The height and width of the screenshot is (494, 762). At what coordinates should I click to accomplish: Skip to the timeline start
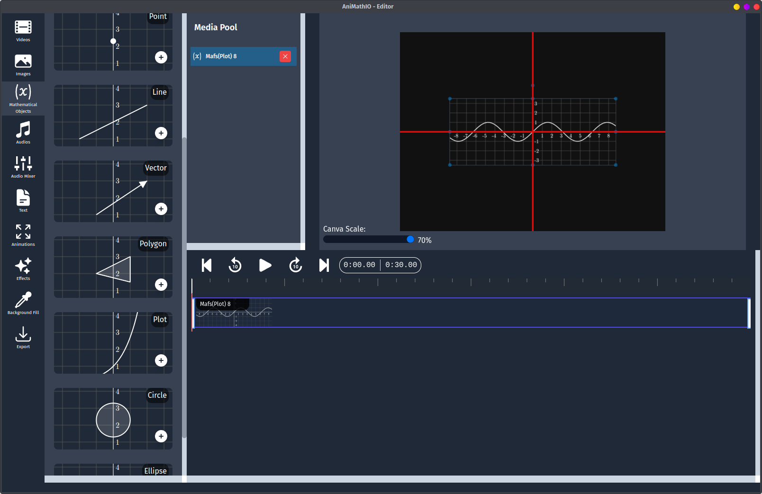point(207,265)
